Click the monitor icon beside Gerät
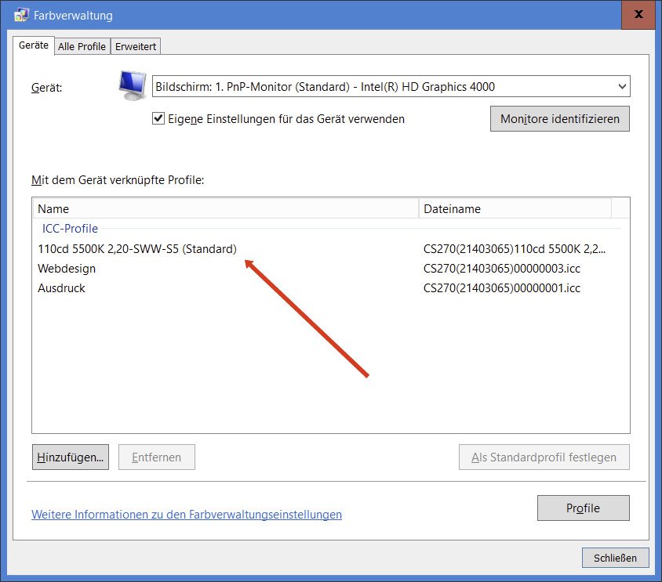Image resolution: width=662 pixels, height=582 pixels. 132,85
